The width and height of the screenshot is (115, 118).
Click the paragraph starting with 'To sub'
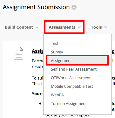tap(37, 81)
